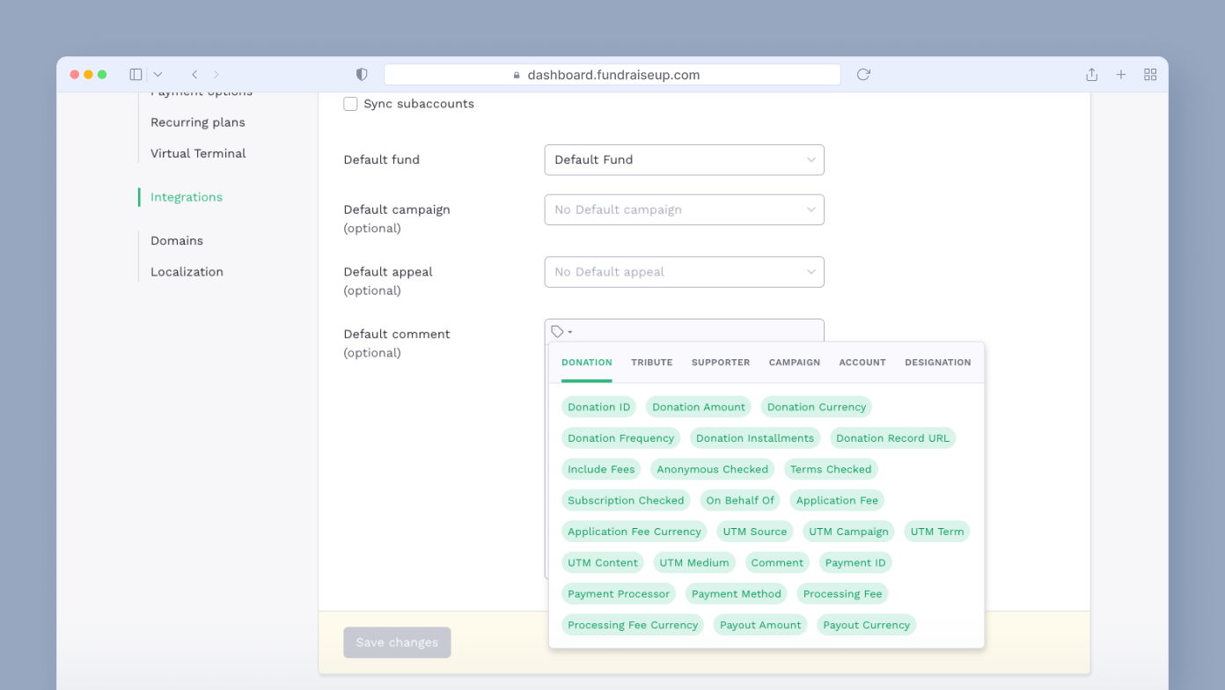The height and width of the screenshot is (690, 1225).
Task: Switch to the Campaign tab
Action: click(x=795, y=363)
